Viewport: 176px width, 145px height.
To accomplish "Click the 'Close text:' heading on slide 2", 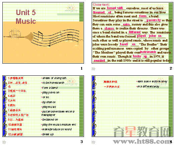I will [101, 5].
